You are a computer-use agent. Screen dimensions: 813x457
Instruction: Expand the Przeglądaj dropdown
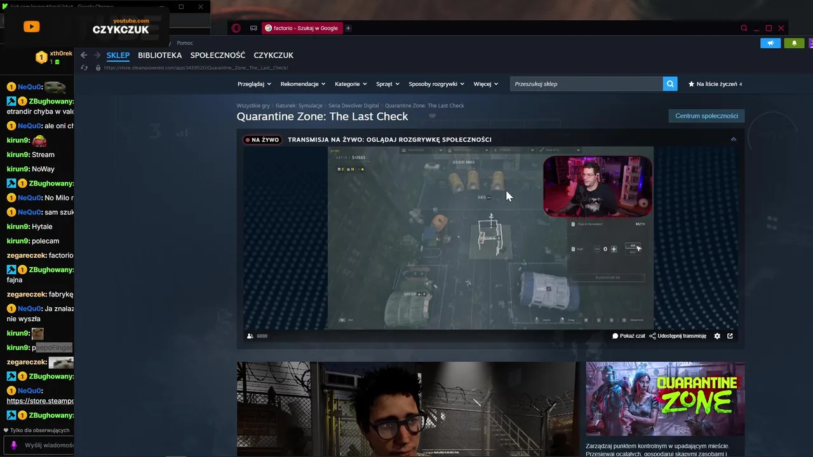point(254,84)
